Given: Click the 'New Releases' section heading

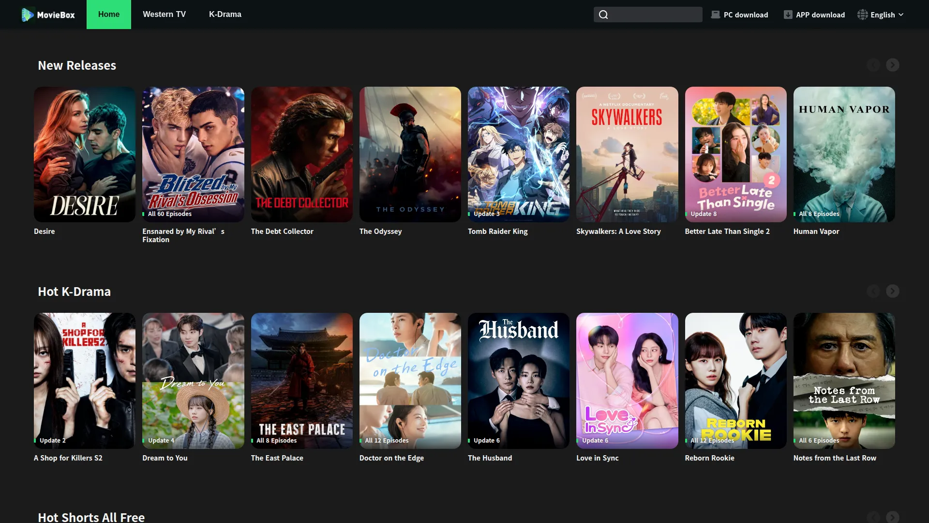Looking at the screenshot, I should (x=77, y=65).
